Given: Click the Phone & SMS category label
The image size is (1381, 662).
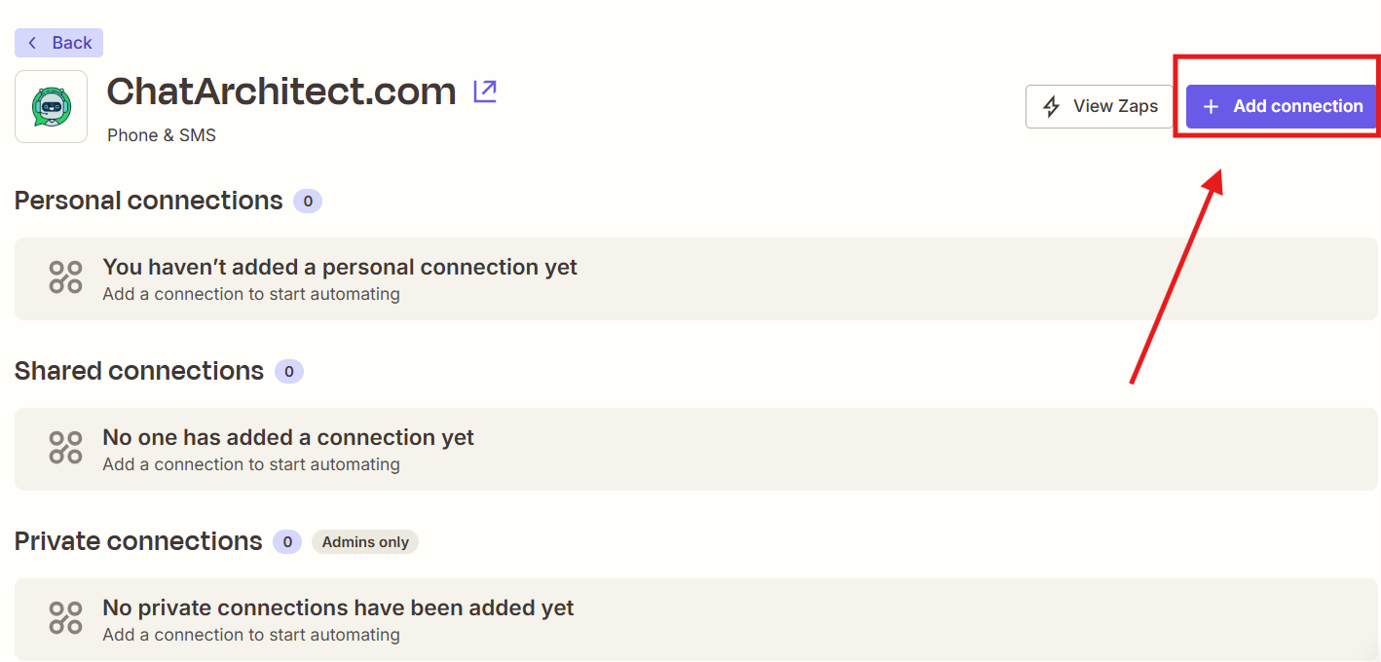Looking at the screenshot, I should click(162, 135).
